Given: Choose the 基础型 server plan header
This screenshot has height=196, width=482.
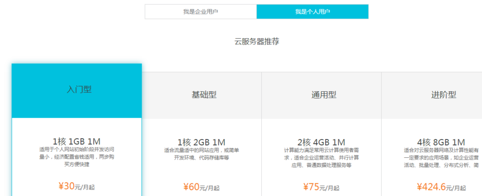Looking at the screenshot, I should (x=201, y=95).
